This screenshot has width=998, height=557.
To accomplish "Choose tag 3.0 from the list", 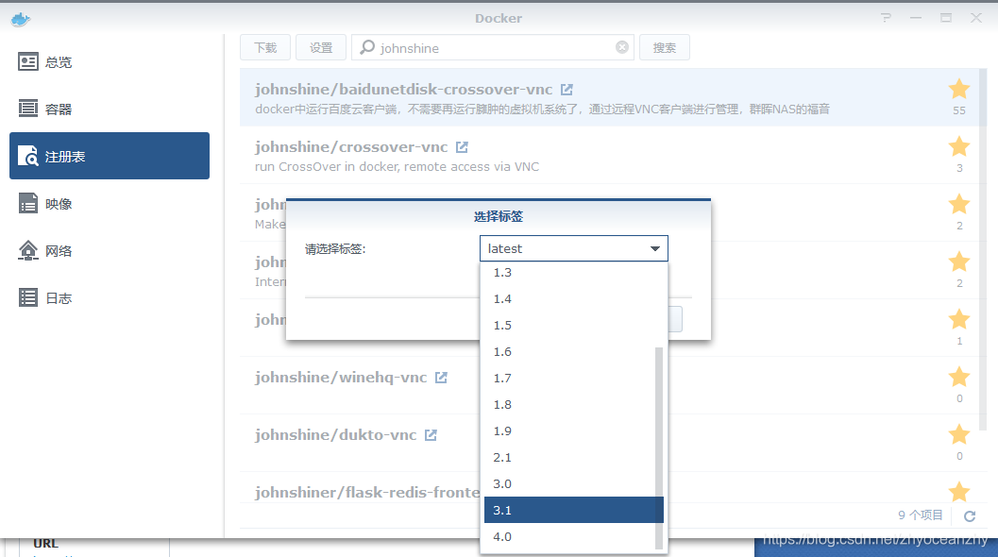I will pyautogui.click(x=569, y=483).
